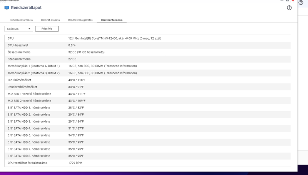The width and height of the screenshot is (308, 175).
Task: Click the CPU -használat row label
Action: (x=18, y=45)
